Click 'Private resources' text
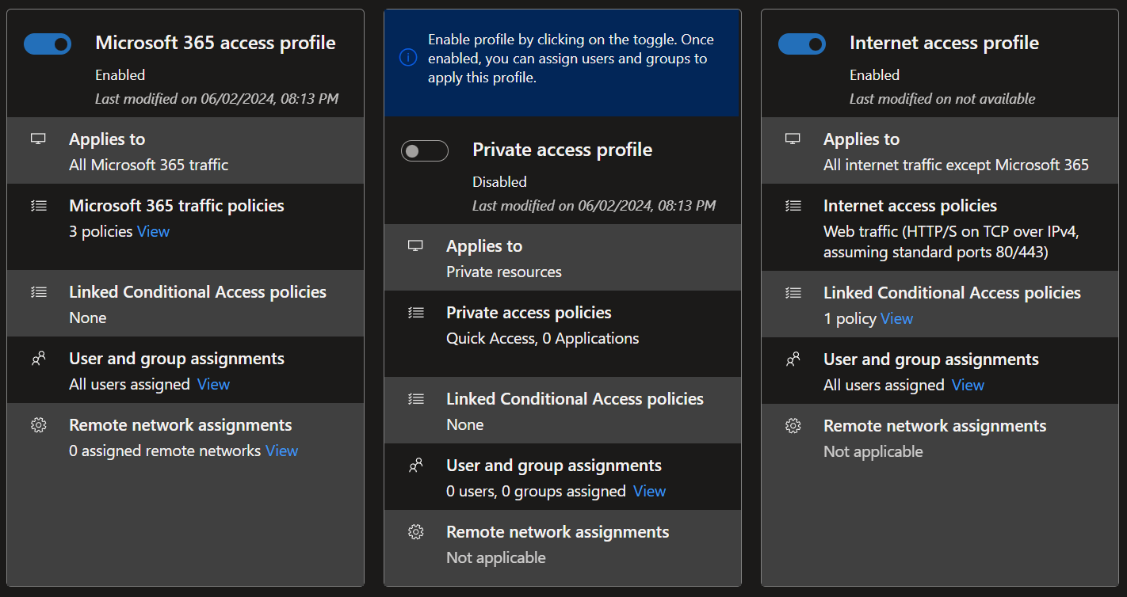1127x597 pixels. 504,272
